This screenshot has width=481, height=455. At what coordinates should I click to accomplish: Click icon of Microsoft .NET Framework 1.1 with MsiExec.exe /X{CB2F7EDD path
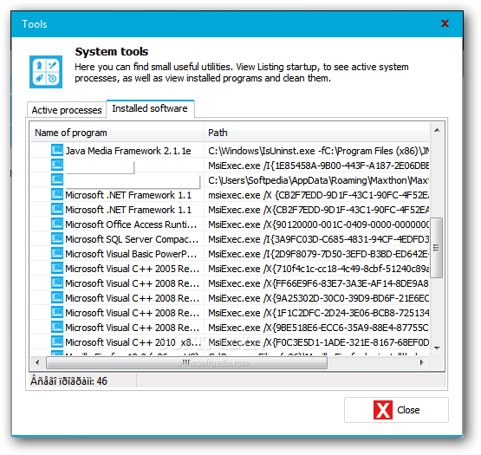(x=57, y=209)
